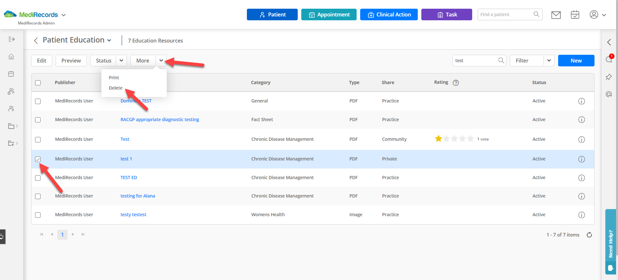Open the calendar check icon in header

point(575,15)
